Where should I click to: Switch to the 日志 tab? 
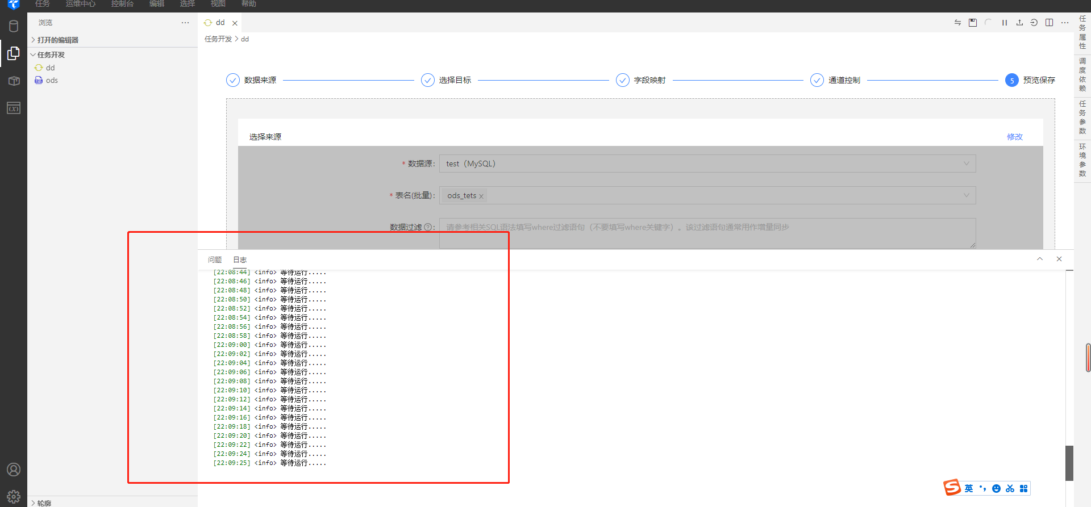[240, 259]
